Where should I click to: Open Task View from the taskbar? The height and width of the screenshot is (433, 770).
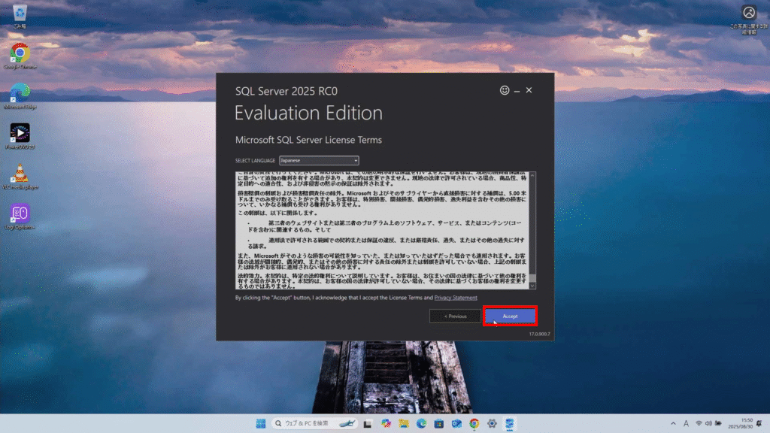point(367,423)
